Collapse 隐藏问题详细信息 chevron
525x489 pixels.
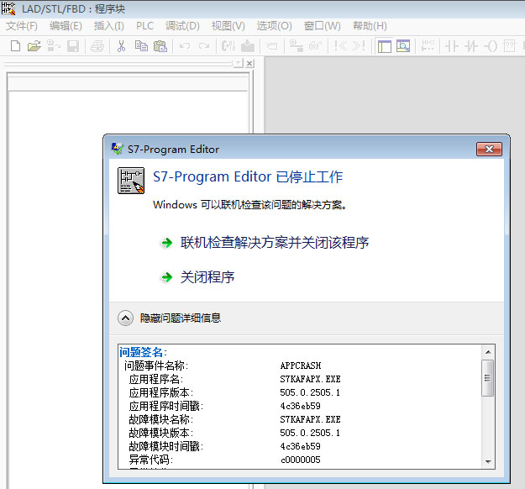pyautogui.click(x=125, y=318)
